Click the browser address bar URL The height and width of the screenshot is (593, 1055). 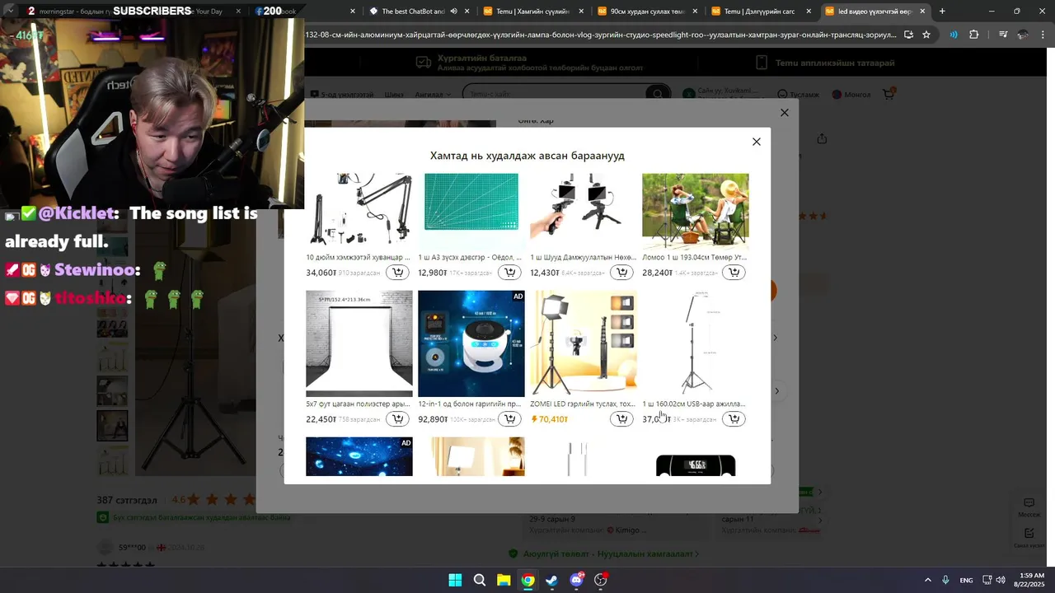[600, 35]
